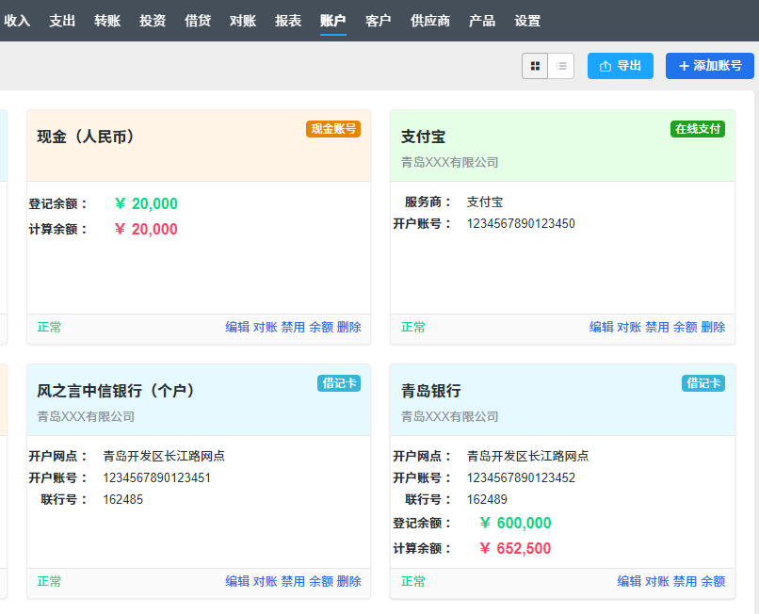
Task: Open the 转账 menu tab
Action: pos(107,21)
